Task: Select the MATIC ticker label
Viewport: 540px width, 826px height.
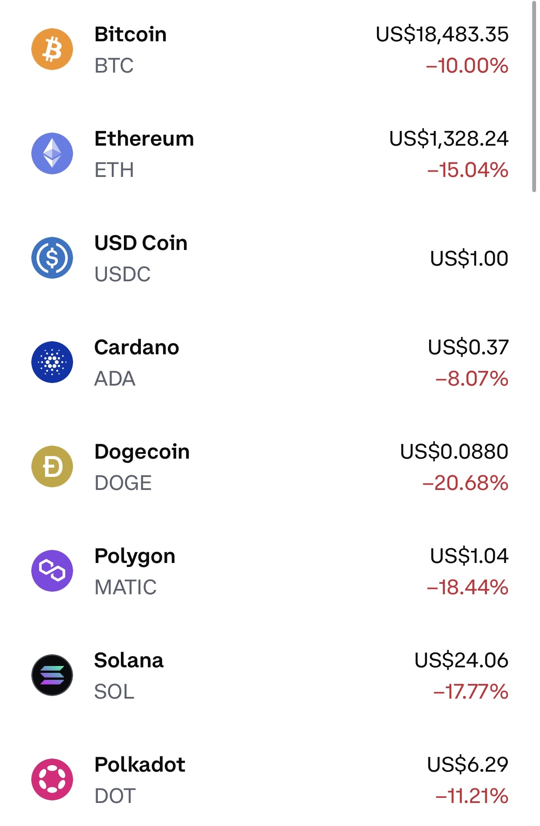Action: tap(125, 587)
